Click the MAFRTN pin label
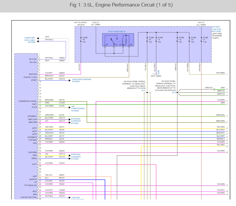The height and width of the screenshot is (206, 236). 33,180
